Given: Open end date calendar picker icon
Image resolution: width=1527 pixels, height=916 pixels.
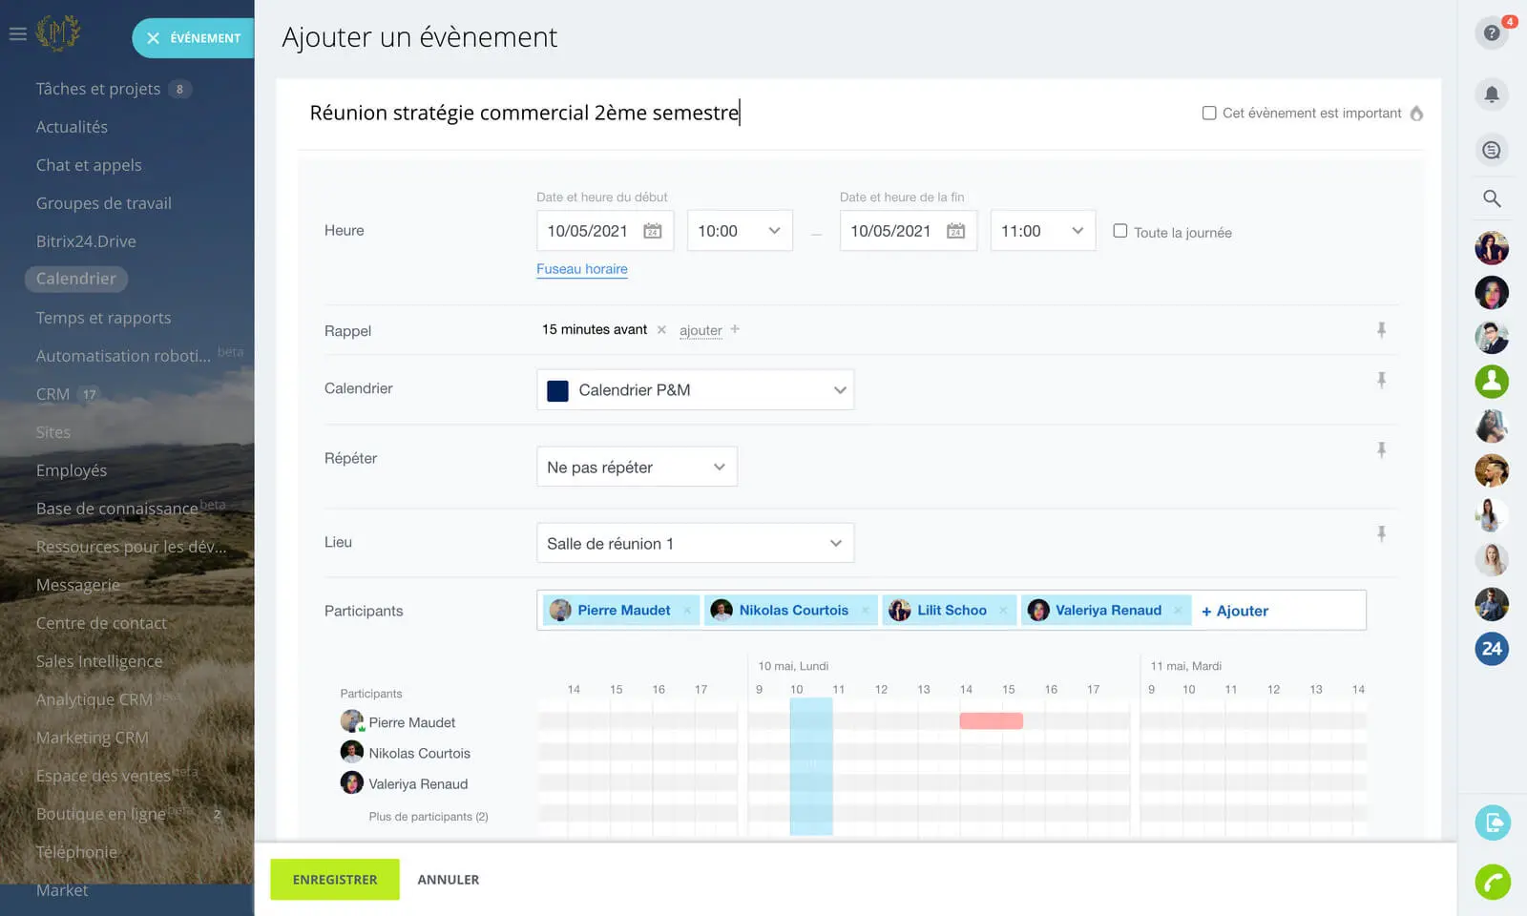Looking at the screenshot, I should 955,231.
